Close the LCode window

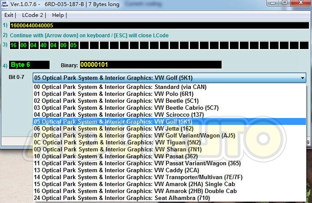coord(301,3)
